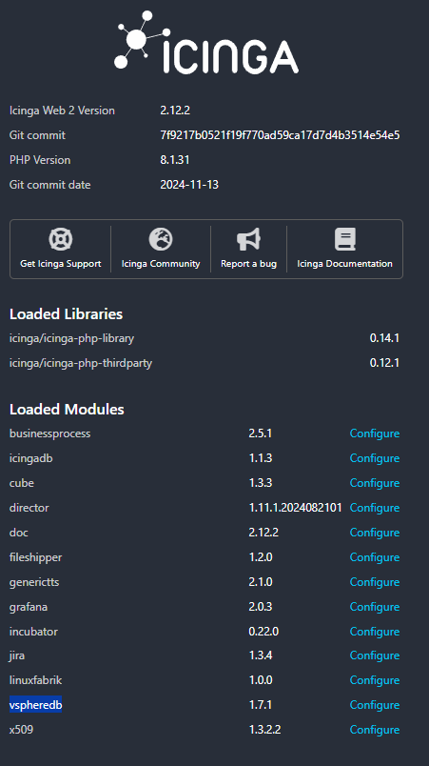Click the icingadb module name
429x766 pixels.
tap(30, 458)
